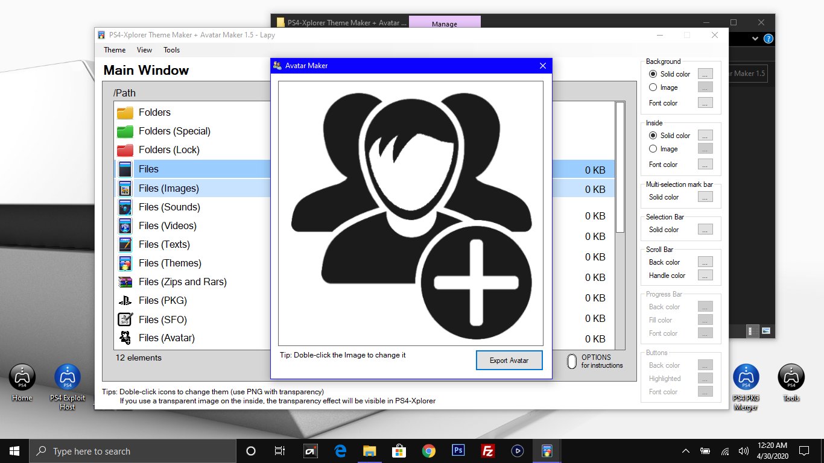Click the Wi-Fi network tray icon
This screenshot has width=824, height=463.
(725, 451)
